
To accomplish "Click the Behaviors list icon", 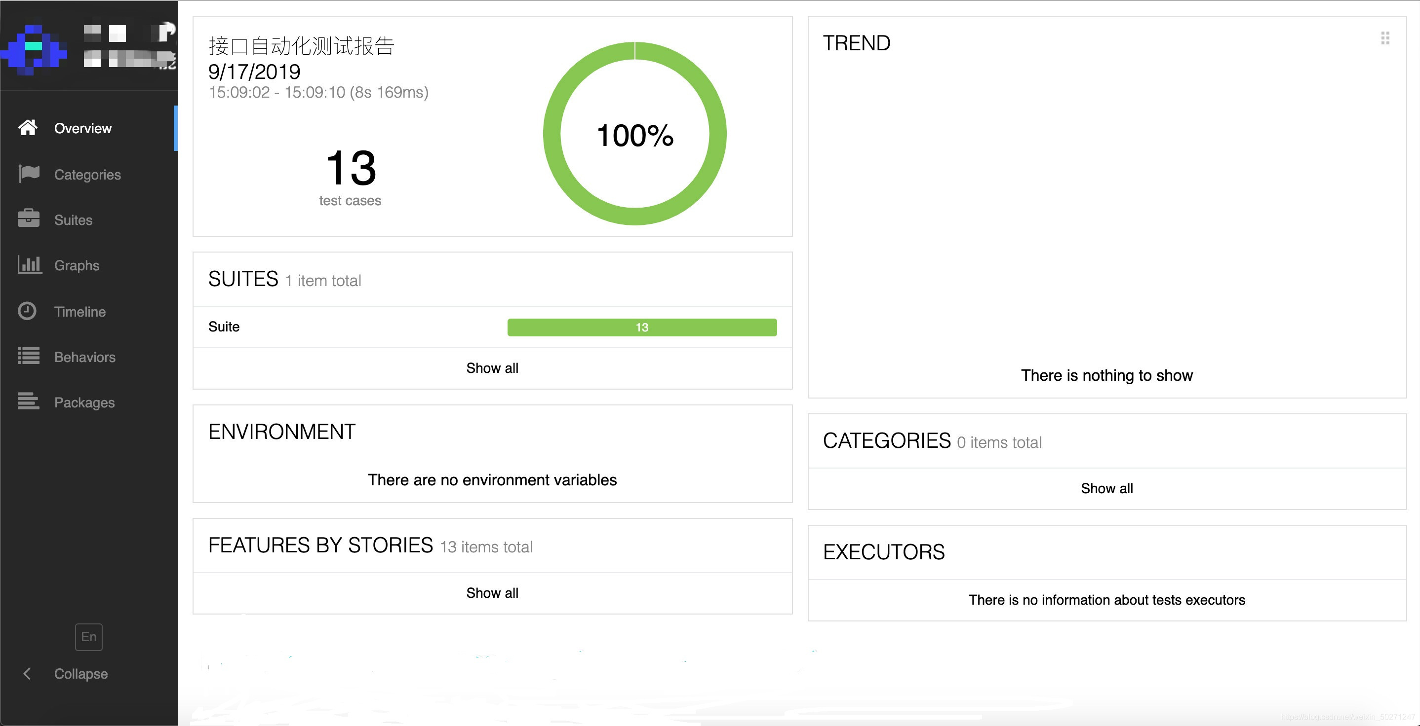I will pyautogui.click(x=29, y=357).
